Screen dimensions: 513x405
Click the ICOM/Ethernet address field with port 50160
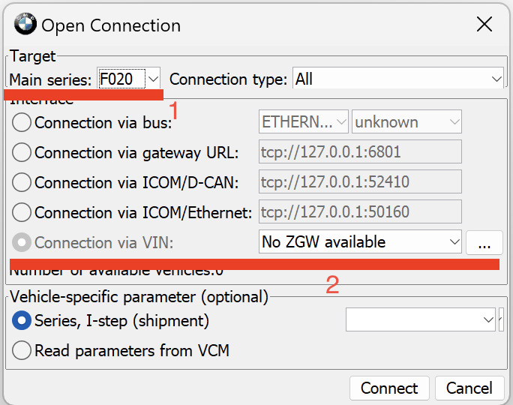click(x=360, y=212)
